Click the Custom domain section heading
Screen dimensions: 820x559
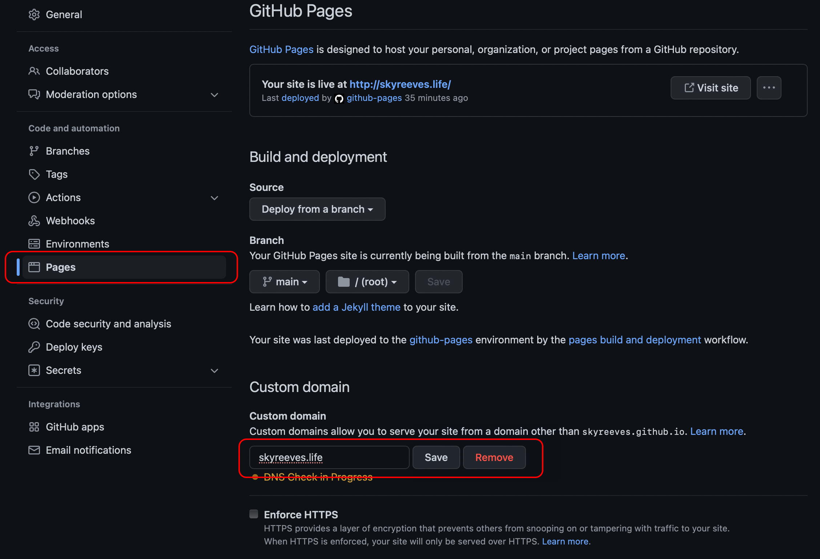tap(300, 387)
